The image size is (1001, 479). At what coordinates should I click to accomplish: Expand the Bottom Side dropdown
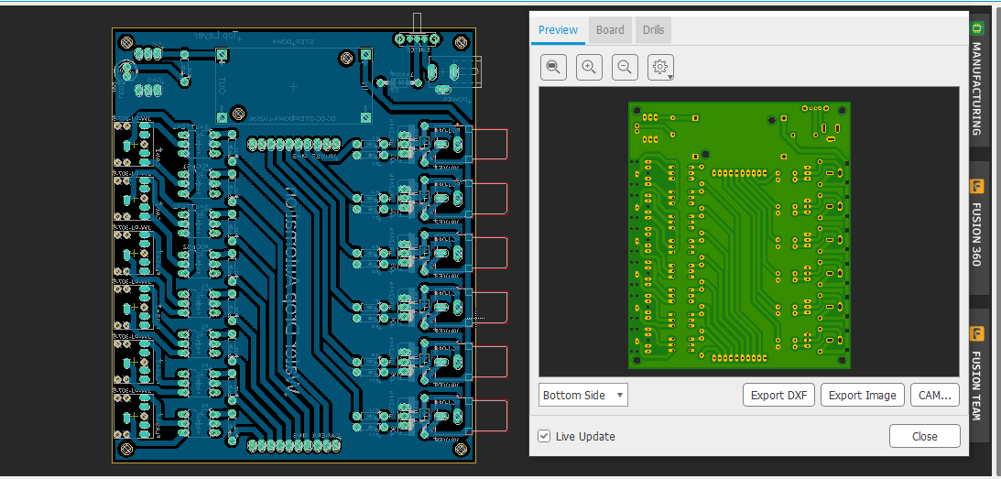[582, 395]
